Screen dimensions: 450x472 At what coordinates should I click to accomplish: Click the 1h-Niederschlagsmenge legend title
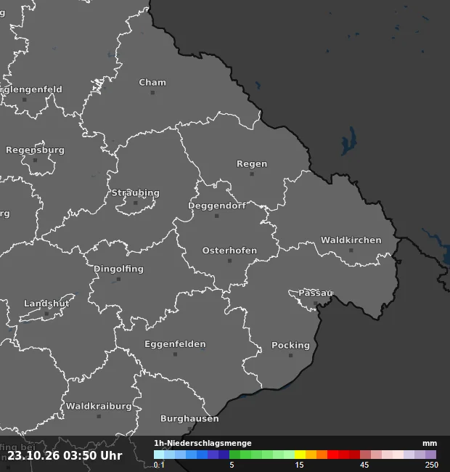click(202, 443)
